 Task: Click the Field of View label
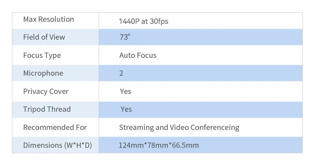click(x=44, y=37)
